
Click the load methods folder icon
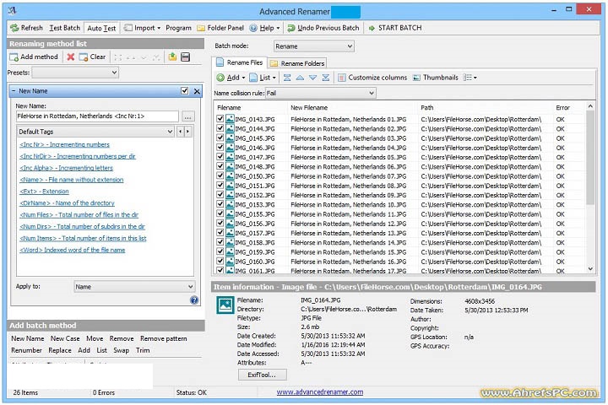click(x=172, y=57)
